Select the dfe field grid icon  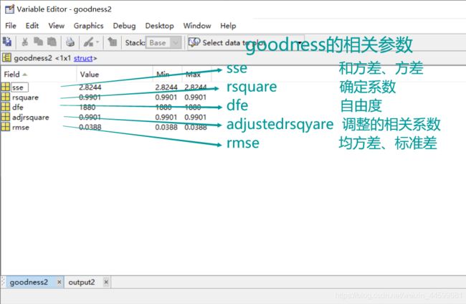pyautogui.click(x=5, y=107)
